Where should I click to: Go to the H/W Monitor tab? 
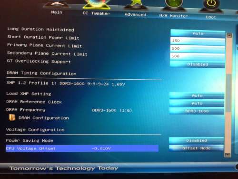[173, 16]
